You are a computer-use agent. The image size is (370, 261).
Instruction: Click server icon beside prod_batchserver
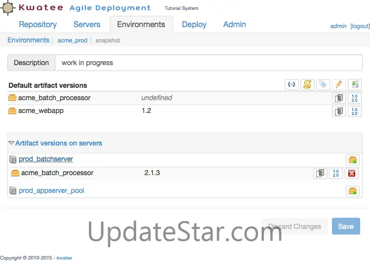tap(13, 159)
